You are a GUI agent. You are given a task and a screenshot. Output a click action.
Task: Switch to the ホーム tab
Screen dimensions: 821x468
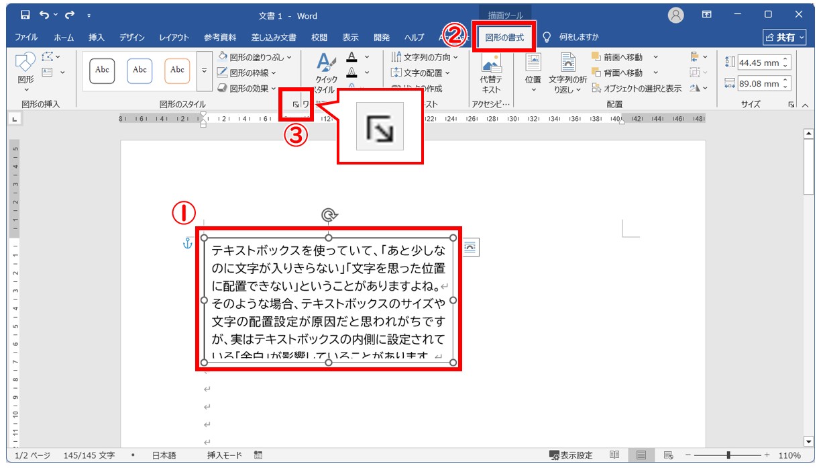click(64, 38)
